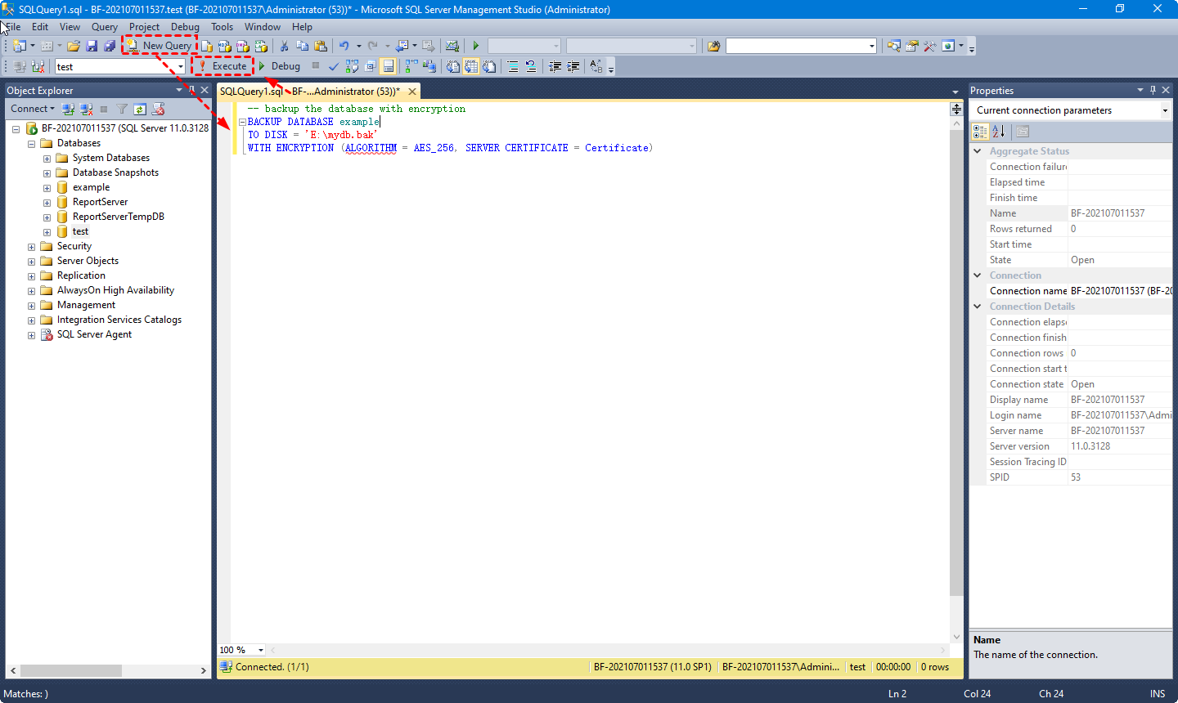Click the Open File folder icon
The image size is (1178, 703).
tap(74, 46)
